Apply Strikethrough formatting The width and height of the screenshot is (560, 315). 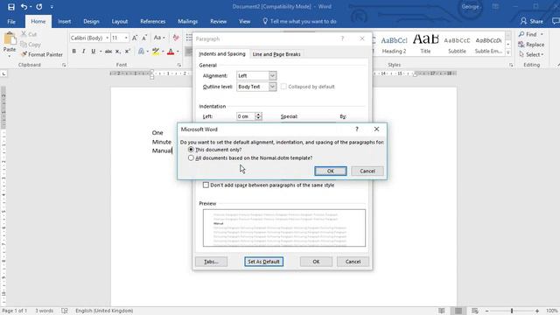point(108,52)
